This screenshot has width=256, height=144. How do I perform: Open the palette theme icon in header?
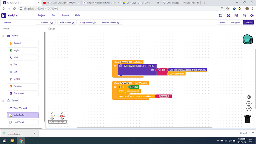pos(229,16)
